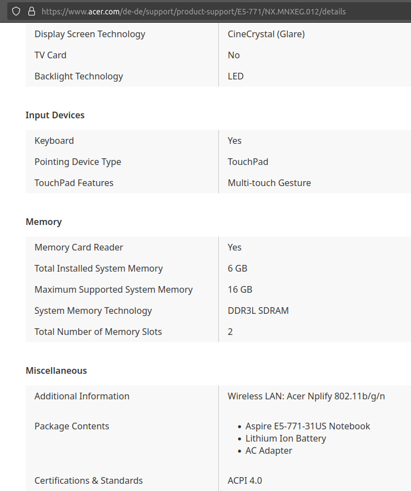
Task: Click the padlock site security icon
Action: (x=32, y=12)
